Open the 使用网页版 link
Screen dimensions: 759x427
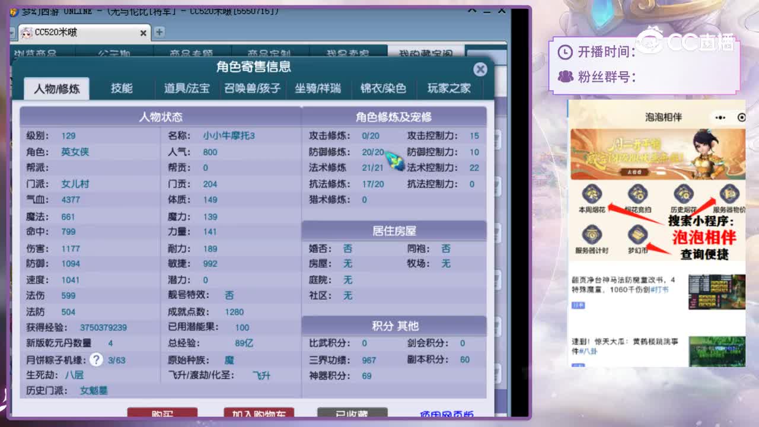point(447,414)
